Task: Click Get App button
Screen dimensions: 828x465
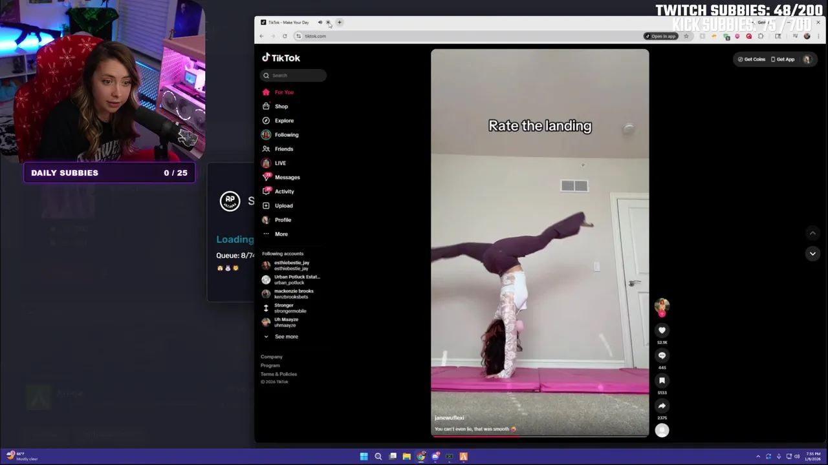Action: pos(783,59)
